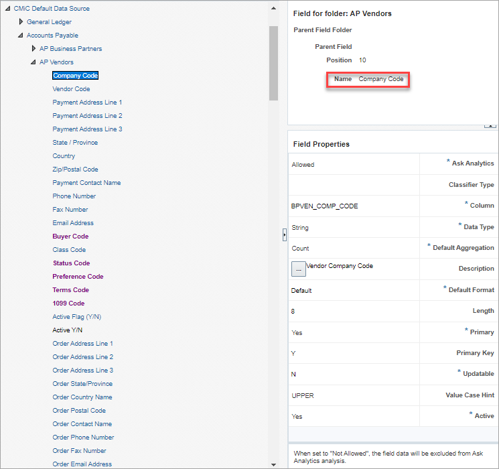Expand the General Ledger folder arrow
Screen dimensions: 499x469
pyautogui.click(x=21, y=21)
